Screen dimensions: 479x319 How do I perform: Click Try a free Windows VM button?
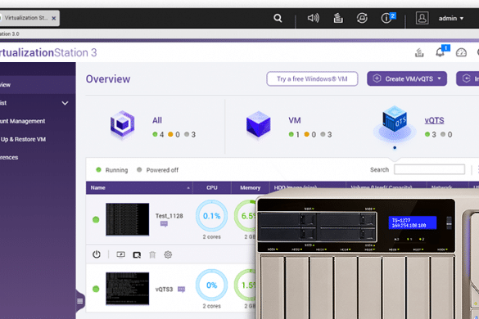[312, 79]
